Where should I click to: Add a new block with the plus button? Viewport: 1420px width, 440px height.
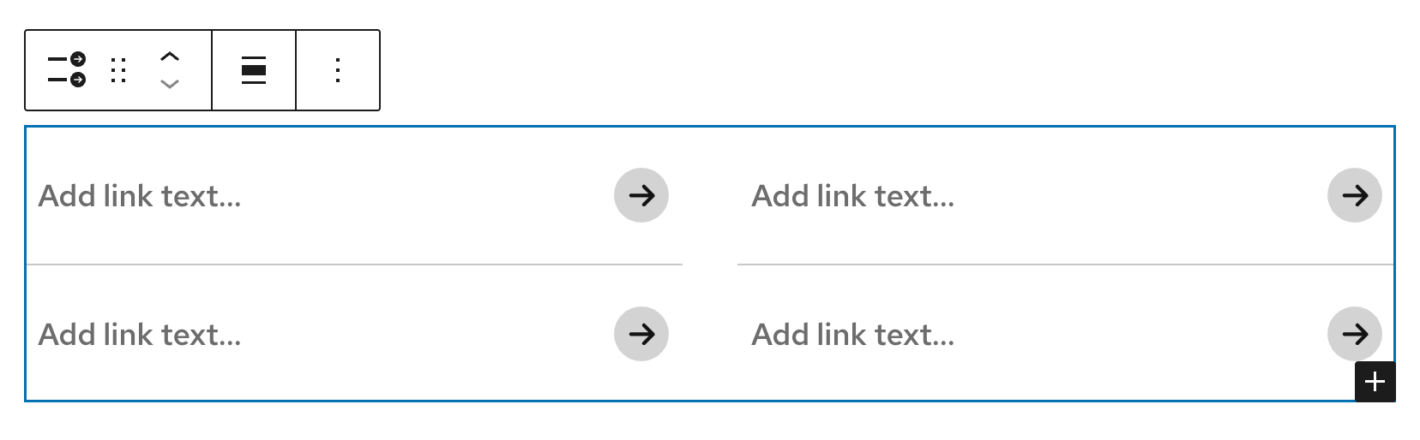(1375, 382)
